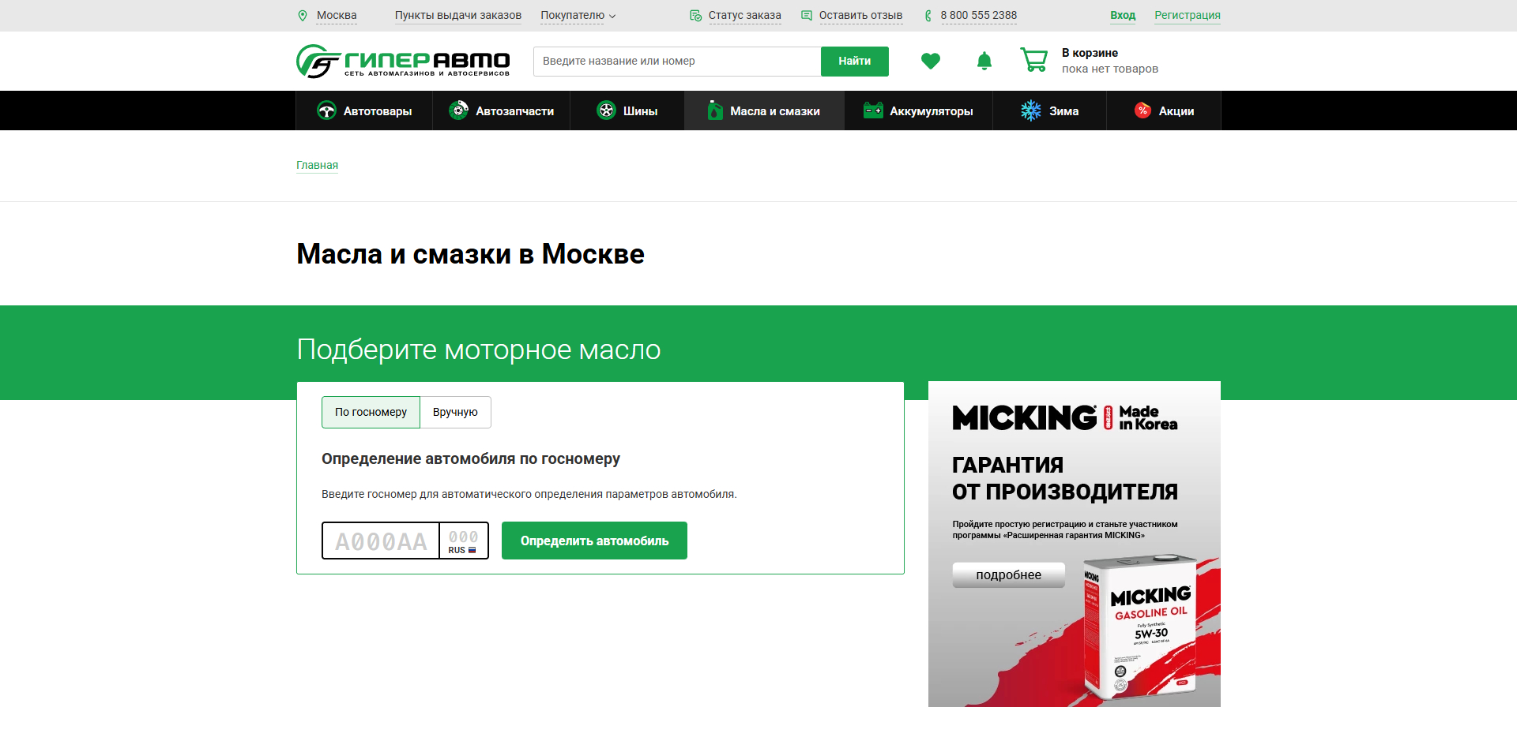Click the подробнее button on MICKING banner
Screen dimensions: 1517x752
point(1008,574)
